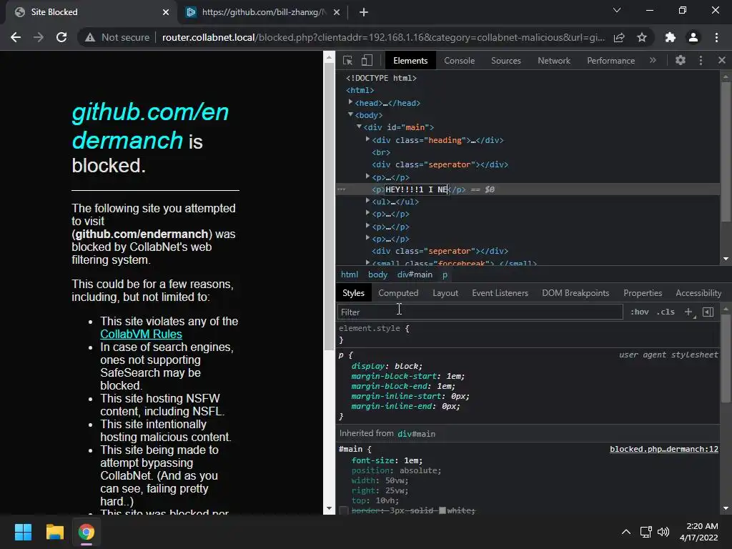732x549 pixels.
Task: Open the network status tray icon
Action: tap(646, 532)
